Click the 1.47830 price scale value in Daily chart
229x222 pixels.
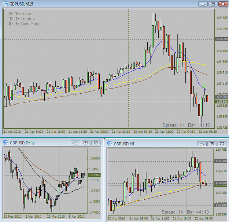95,212
